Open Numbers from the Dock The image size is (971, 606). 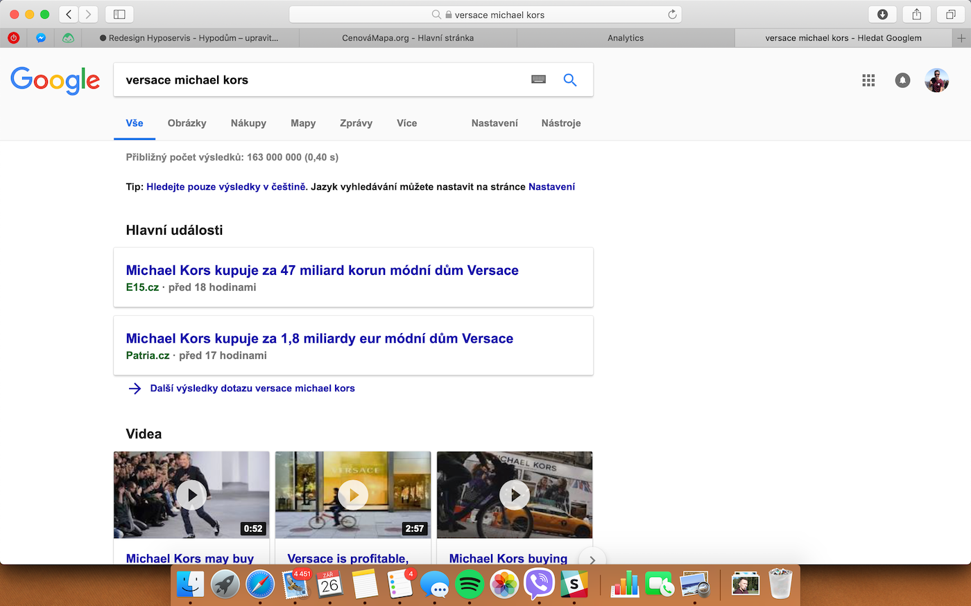click(x=625, y=585)
